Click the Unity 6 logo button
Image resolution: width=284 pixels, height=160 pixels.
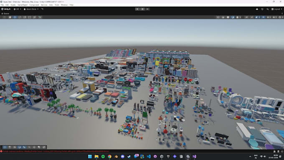[x=6, y=9]
